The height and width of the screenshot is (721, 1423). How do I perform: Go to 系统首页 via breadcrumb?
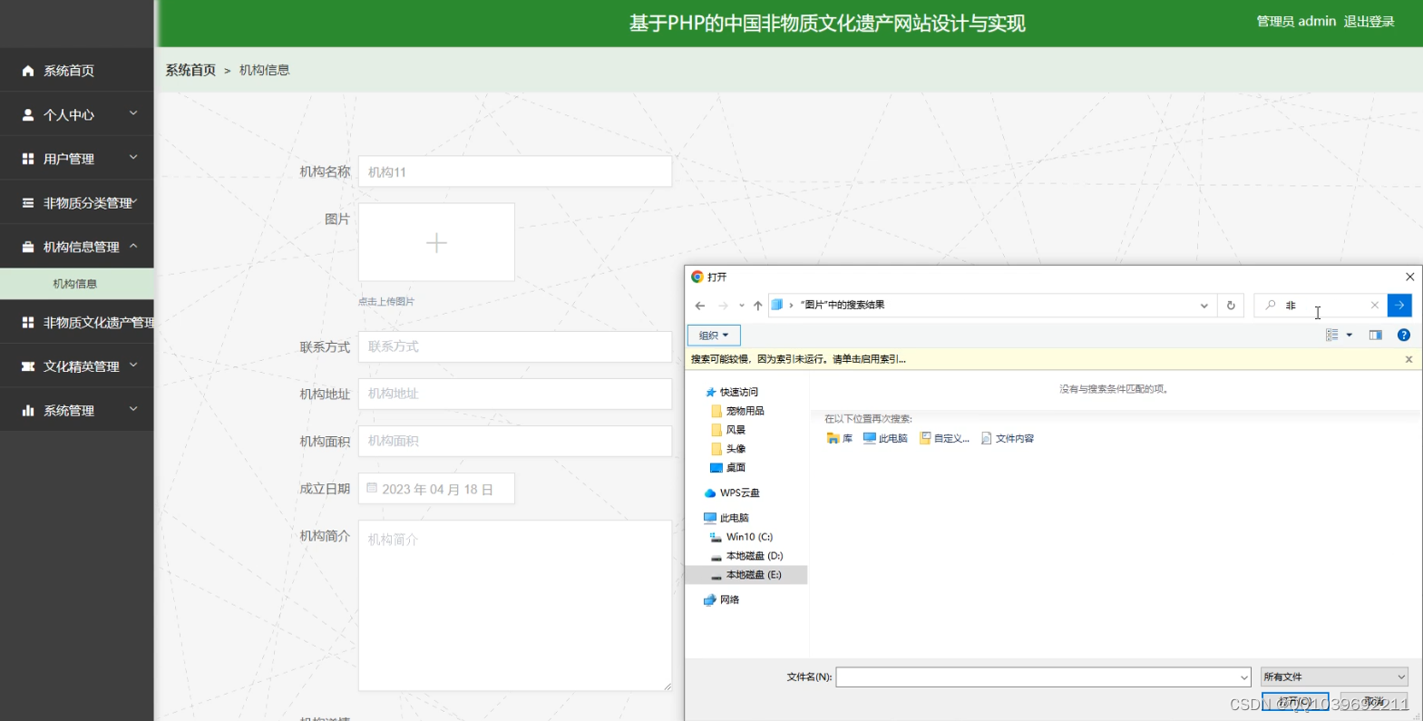(x=190, y=70)
